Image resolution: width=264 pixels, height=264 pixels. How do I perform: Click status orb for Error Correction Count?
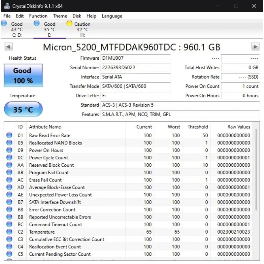[9, 209]
